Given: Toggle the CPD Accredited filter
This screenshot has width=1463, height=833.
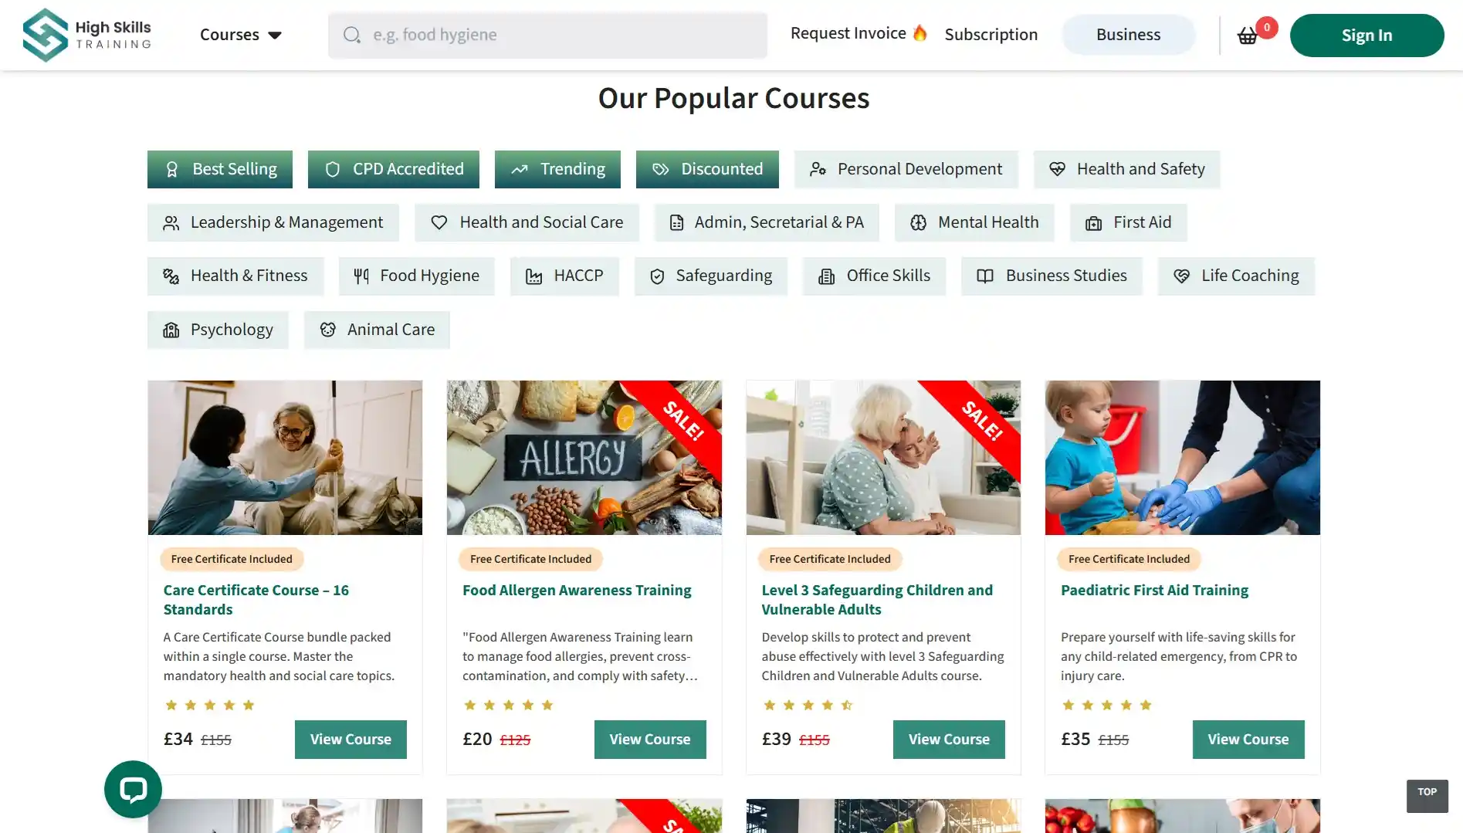Looking at the screenshot, I should click(394, 169).
